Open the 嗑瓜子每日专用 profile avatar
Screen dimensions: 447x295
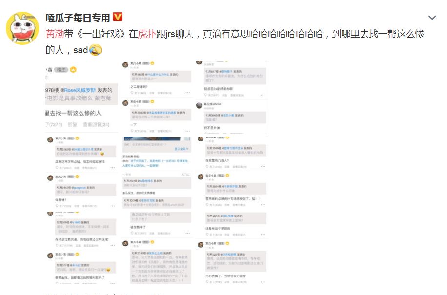pyautogui.click(x=22, y=28)
